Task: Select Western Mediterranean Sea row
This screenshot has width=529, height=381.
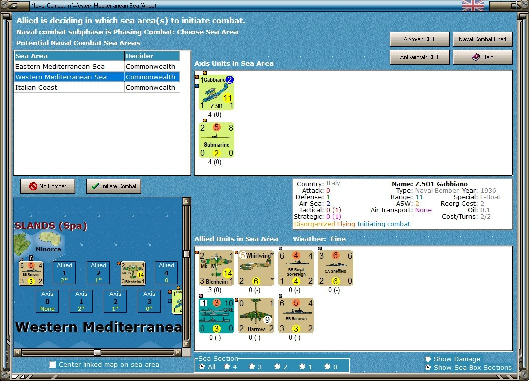Action: click(x=97, y=77)
